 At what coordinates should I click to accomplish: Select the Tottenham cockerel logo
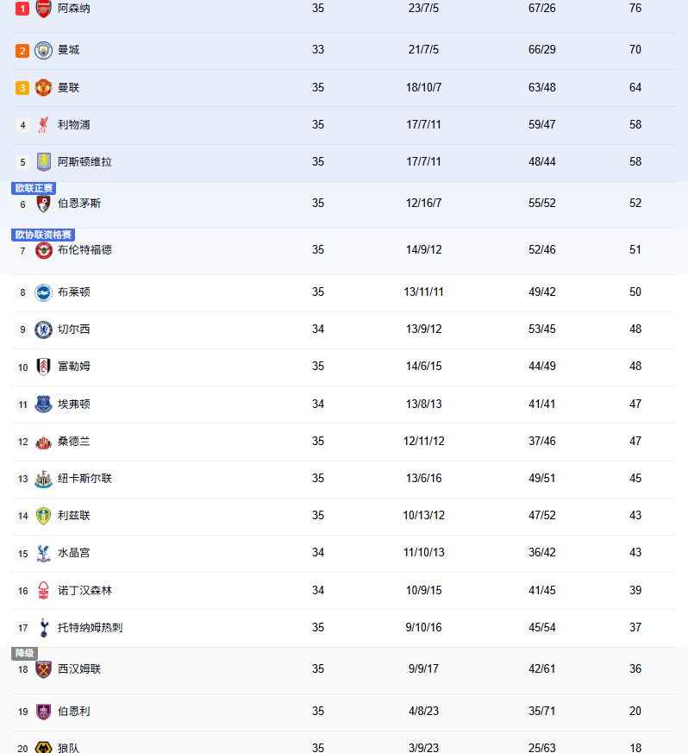(x=43, y=628)
